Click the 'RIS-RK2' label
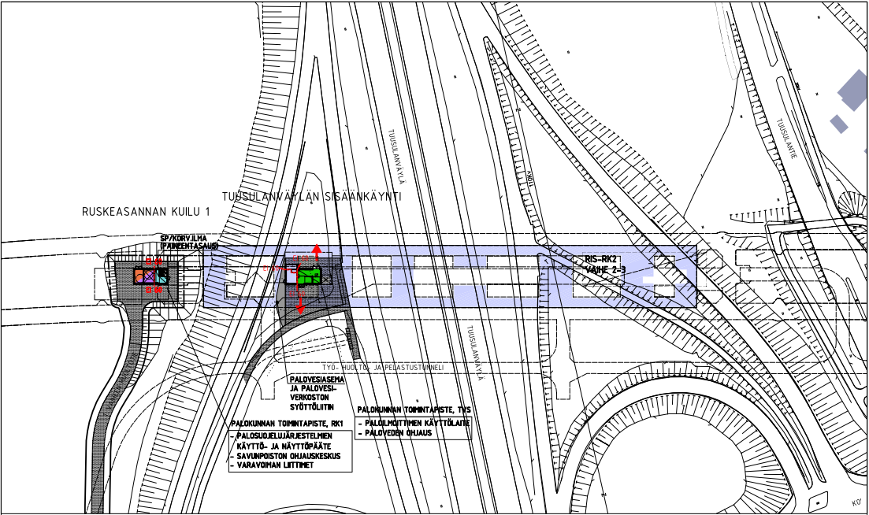This screenshot has height=515, width=869. [x=601, y=259]
